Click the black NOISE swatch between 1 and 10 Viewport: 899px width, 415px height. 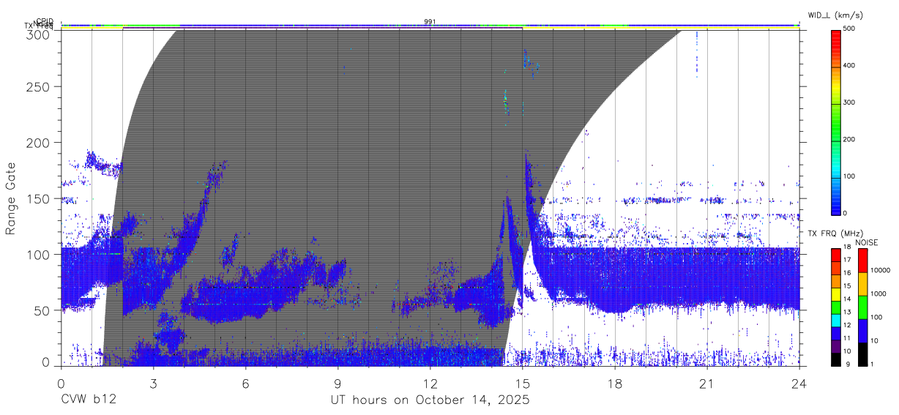point(862,354)
